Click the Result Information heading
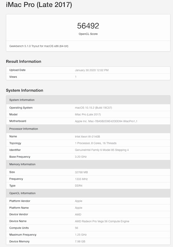Viewport: 173px width, 247px height. (x=24, y=62)
